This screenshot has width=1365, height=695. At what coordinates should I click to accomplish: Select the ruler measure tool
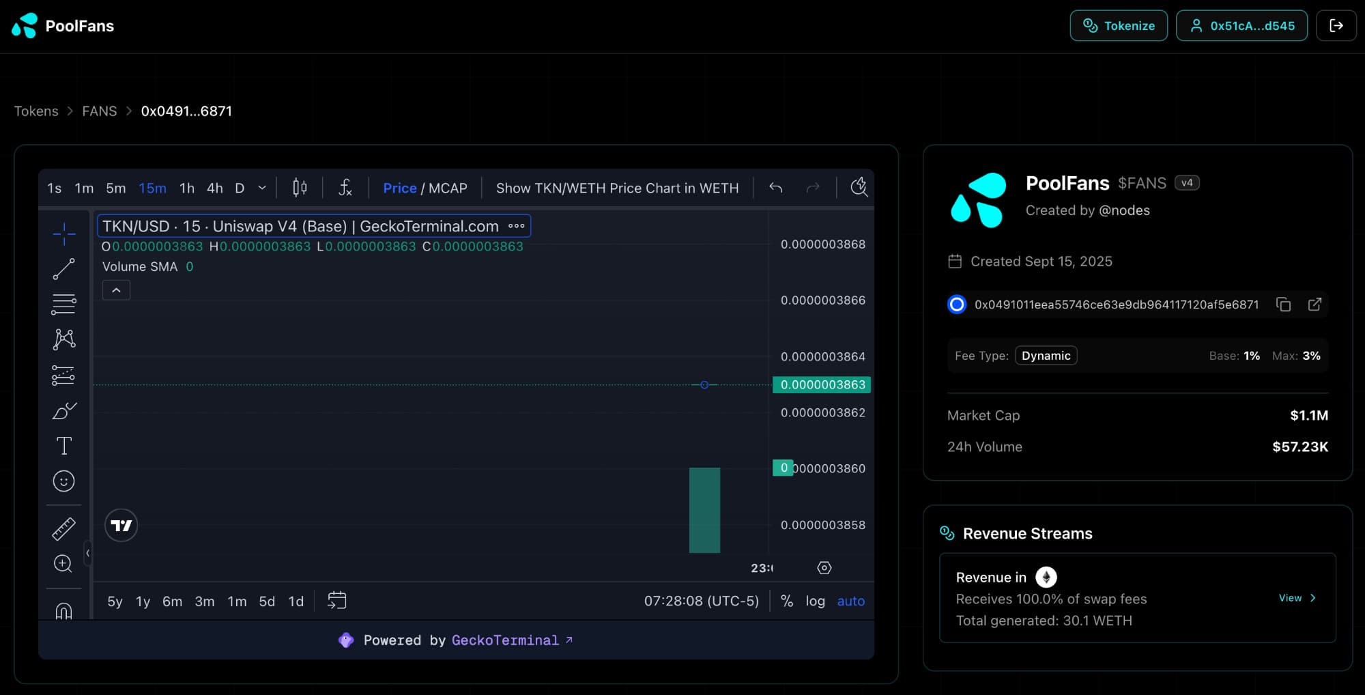tap(63, 528)
